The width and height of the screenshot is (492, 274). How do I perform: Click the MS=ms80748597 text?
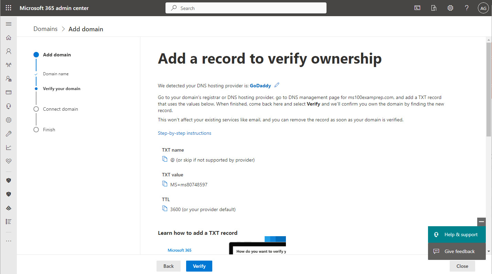pos(189,185)
